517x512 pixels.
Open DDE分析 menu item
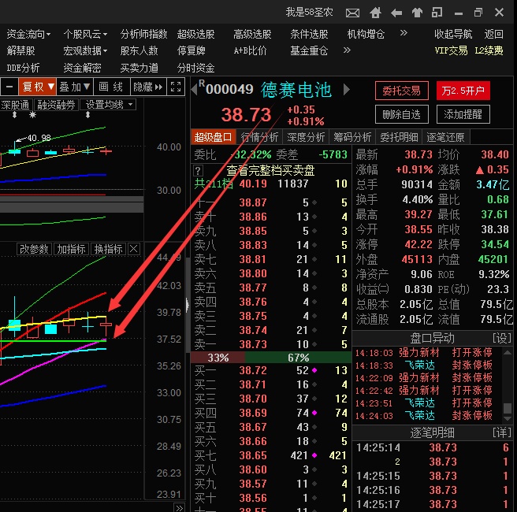click(x=23, y=68)
